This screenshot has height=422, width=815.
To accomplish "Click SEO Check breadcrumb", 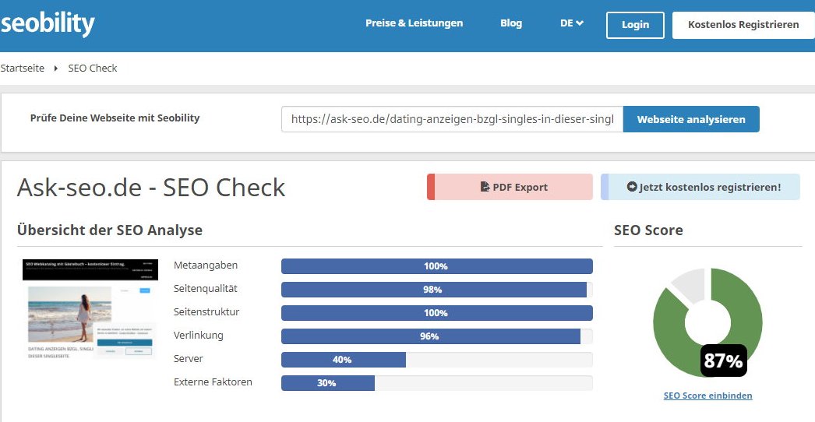I will click(x=93, y=68).
